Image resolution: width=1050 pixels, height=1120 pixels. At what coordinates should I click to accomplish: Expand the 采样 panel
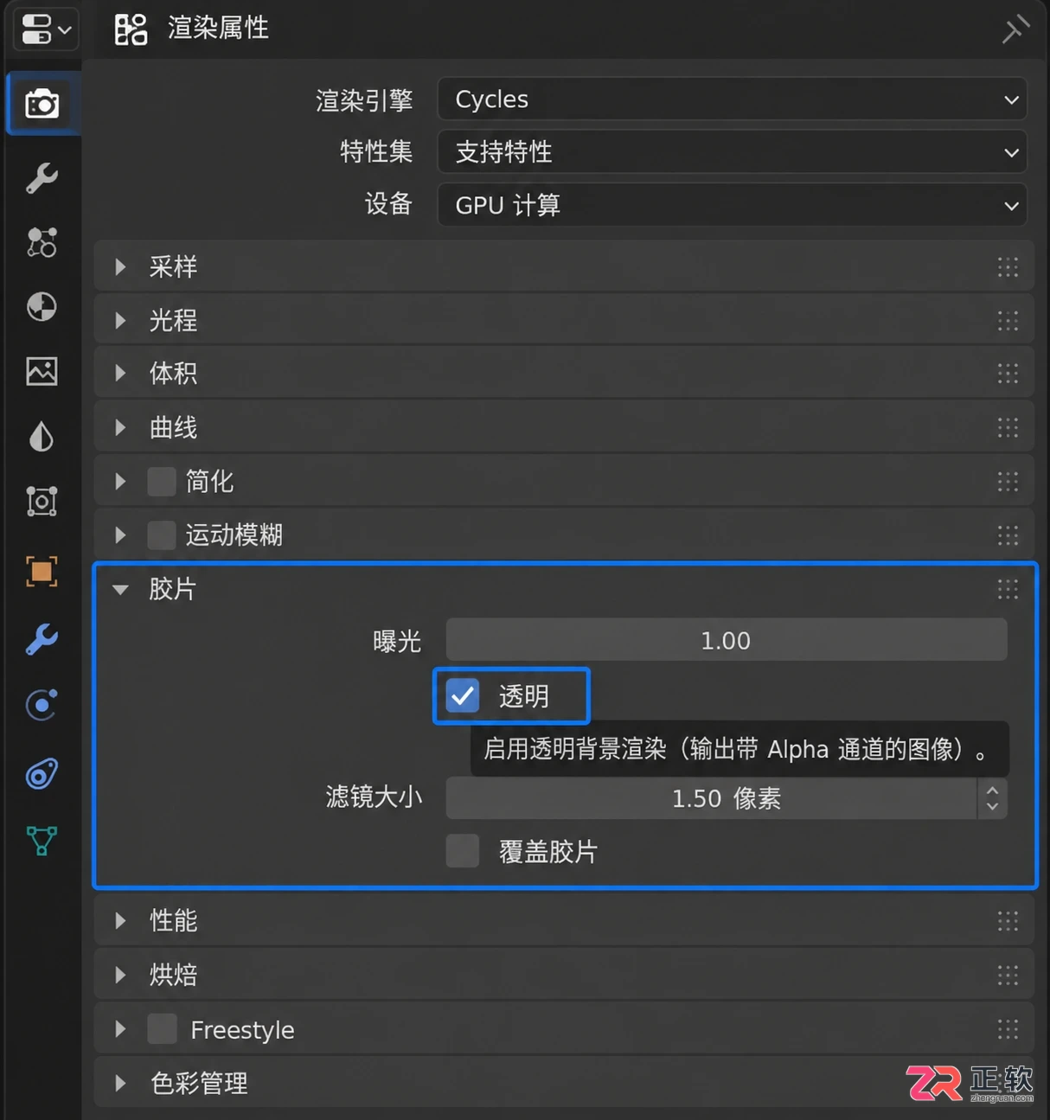click(120, 266)
